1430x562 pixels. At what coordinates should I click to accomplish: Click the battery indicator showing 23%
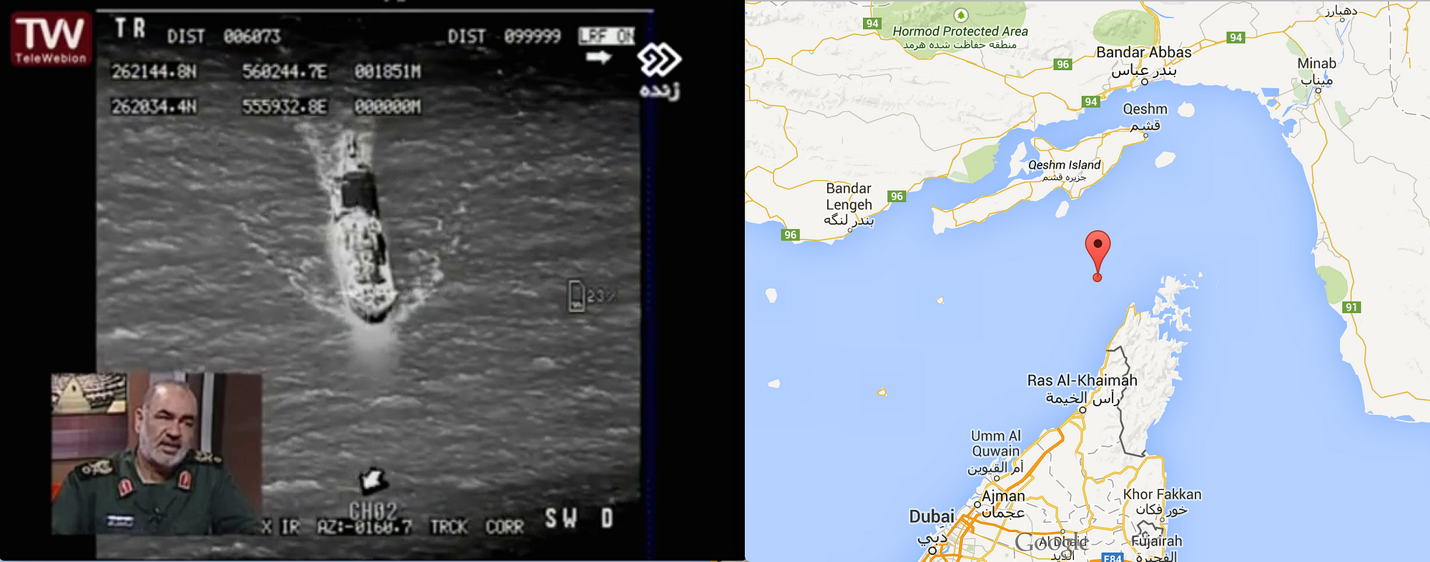pos(592,296)
